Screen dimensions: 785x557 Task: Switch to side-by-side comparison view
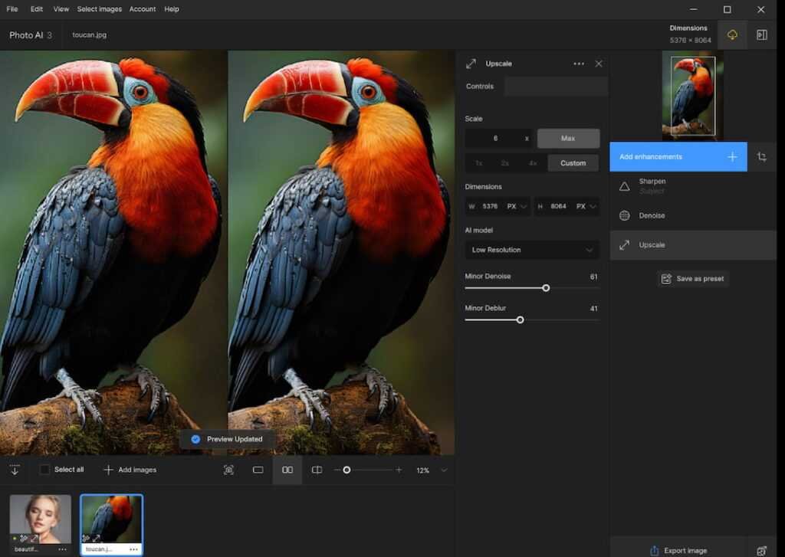(x=287, y=470)
